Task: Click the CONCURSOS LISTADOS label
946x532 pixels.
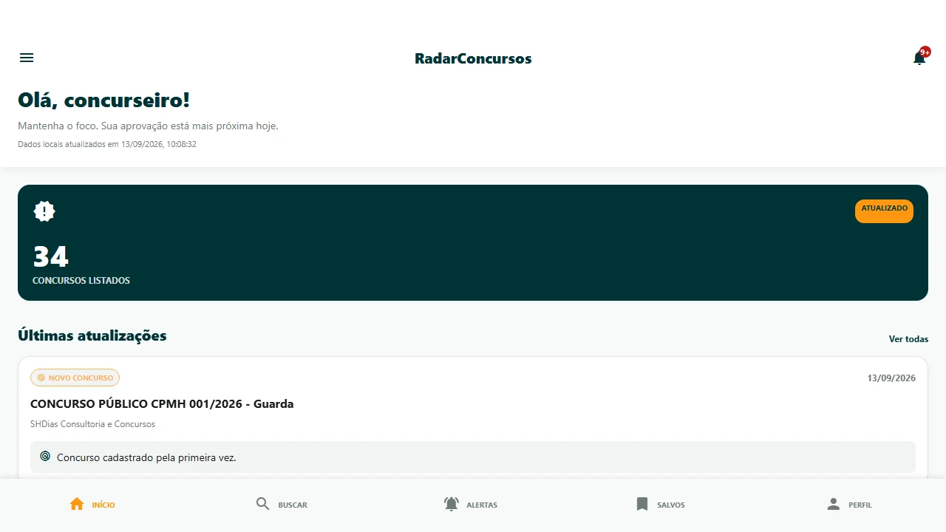Action: (x=81, y=281)
